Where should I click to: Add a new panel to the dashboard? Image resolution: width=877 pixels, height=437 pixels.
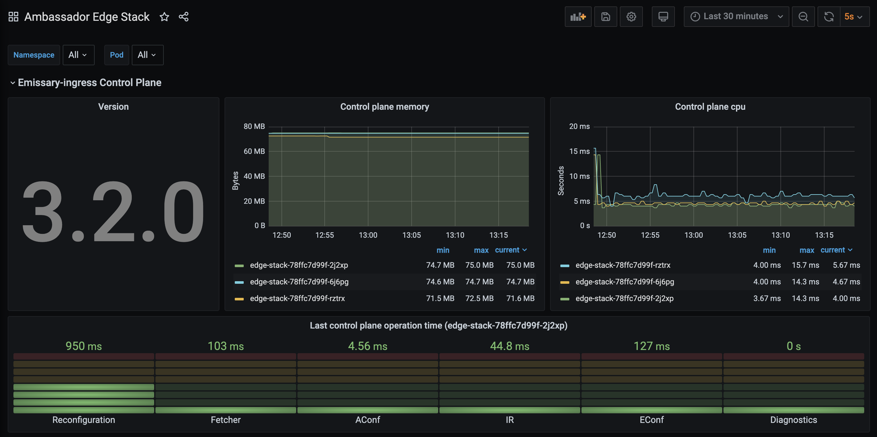(x=578, y=16)
